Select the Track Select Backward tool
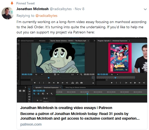 coord(29,94)
